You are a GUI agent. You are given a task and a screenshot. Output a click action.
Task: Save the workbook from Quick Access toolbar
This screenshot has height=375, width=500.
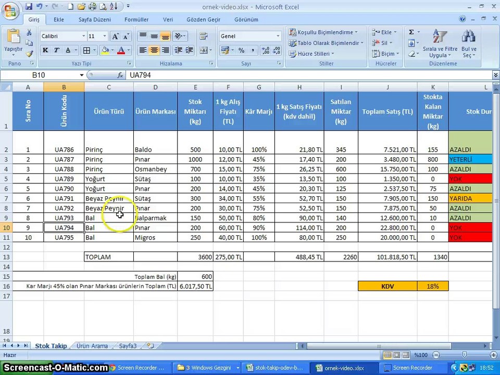click(29, 6)
